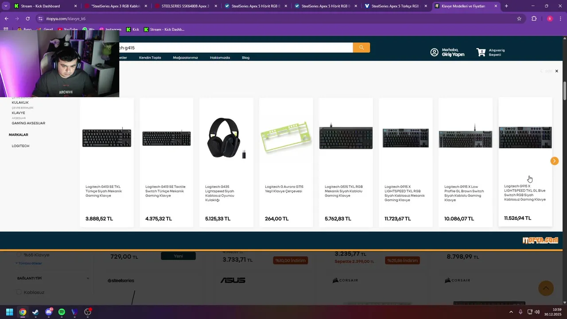Switch to STEELSERIES SSK64808 Apex 3 tab
The width and height of the screenshot is (567, 319).
[x=186, y=6]
